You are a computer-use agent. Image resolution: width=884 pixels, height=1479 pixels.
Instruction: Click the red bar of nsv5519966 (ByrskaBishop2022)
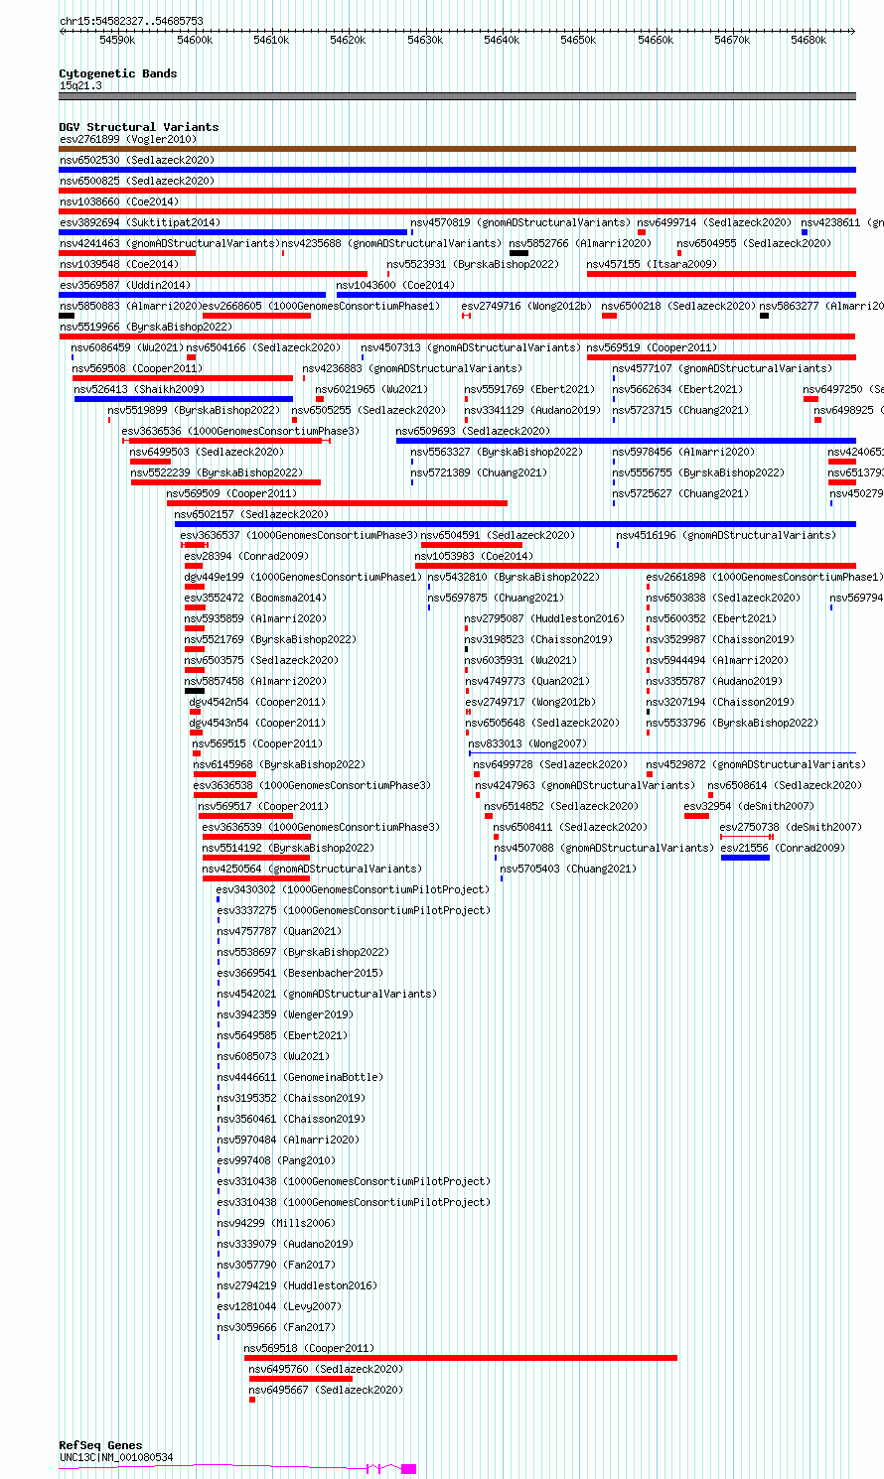(457, 336)
